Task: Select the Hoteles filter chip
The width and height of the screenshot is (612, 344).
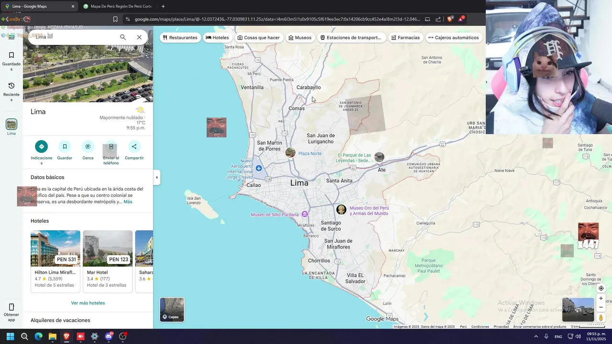Action: 218,38
